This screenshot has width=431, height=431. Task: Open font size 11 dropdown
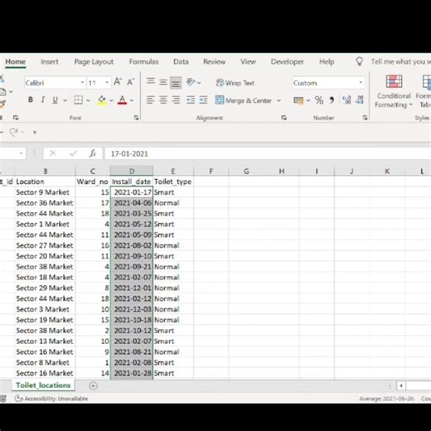coord(107,83)
